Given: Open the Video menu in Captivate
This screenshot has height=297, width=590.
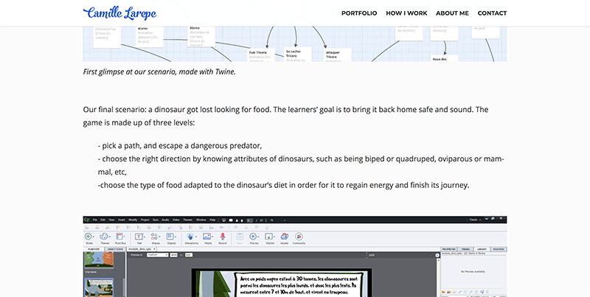Looking at the screenshot, I should pyautogui.click(x=176, y=220).
